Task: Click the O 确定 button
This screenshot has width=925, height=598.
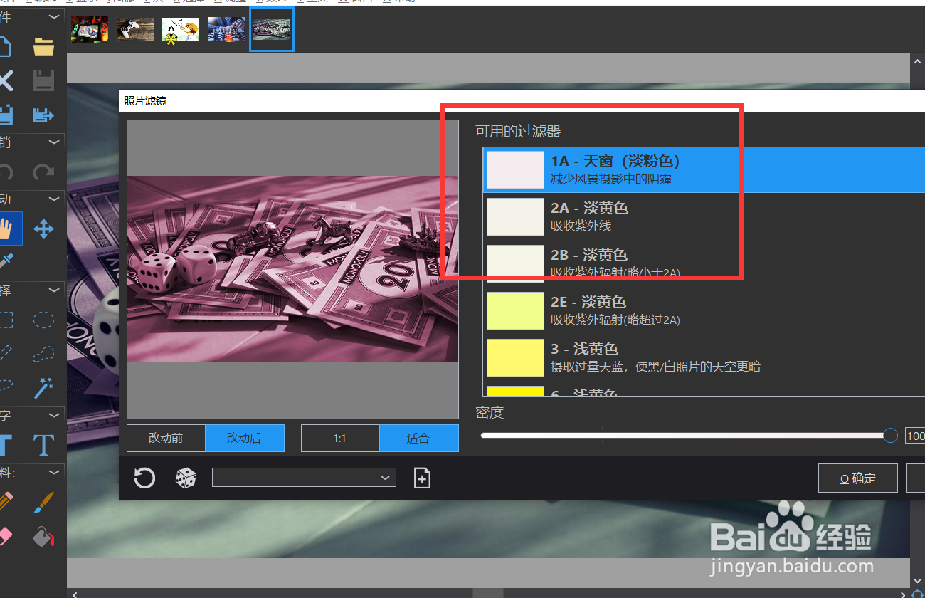Action: [858, 478]
